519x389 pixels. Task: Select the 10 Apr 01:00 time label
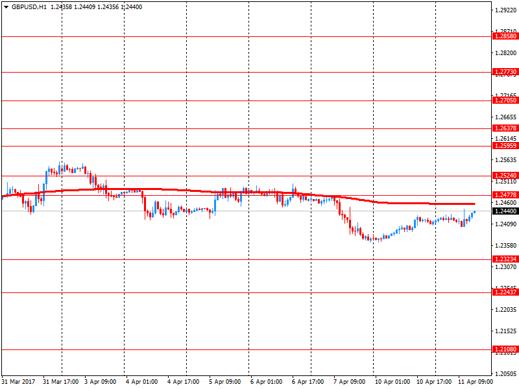[392, 382]
